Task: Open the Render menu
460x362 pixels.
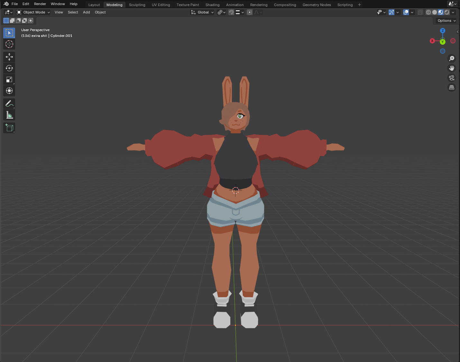Action: click(40, 4)
